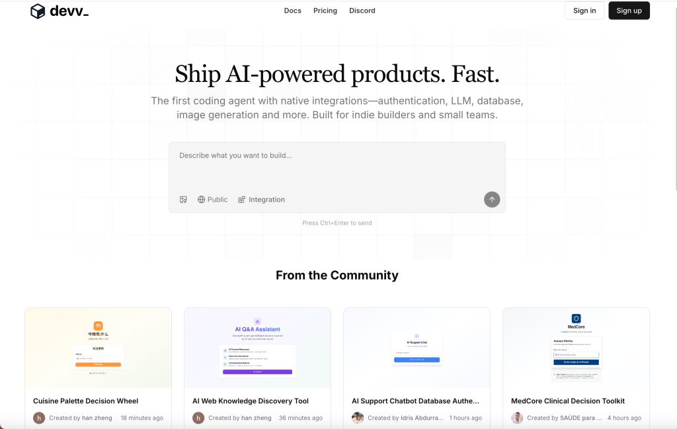This screenshot has width=677, height=429.
Task: Go to the Pricing page
Action: click(x=325, y=11)
